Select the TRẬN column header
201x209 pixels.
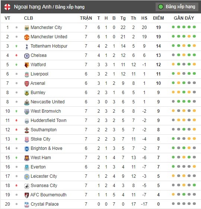coord(86,18)
